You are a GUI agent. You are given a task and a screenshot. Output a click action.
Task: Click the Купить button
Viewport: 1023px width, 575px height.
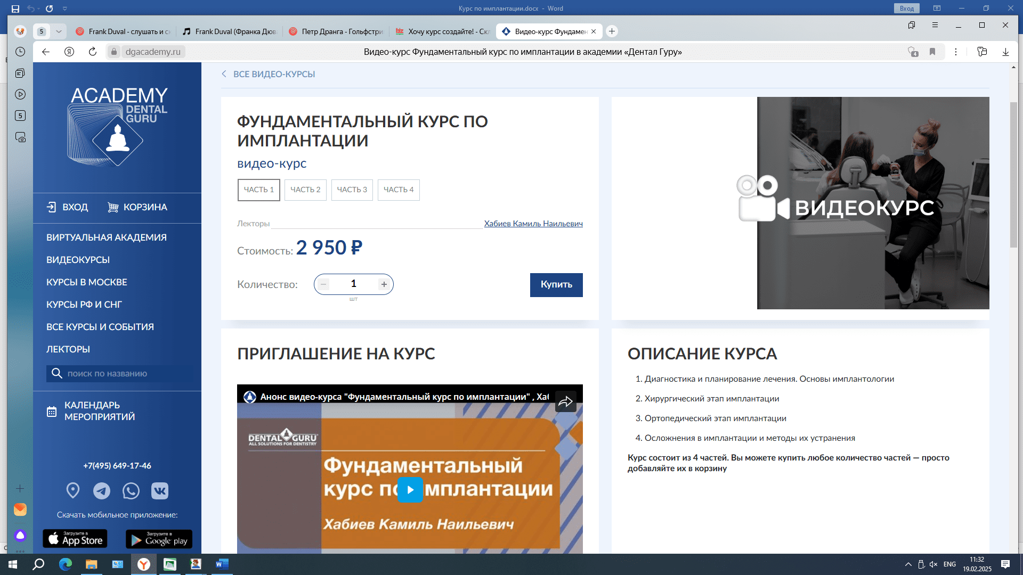click(556, 285)
